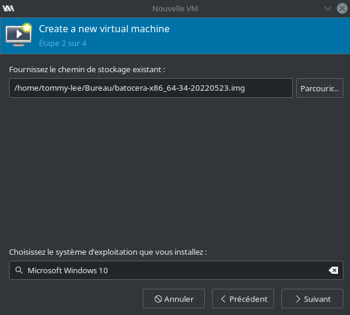This screenshot has height=315, width=350.
Task: Clear the operating system field with backspace icon
Action: (333, 270)
